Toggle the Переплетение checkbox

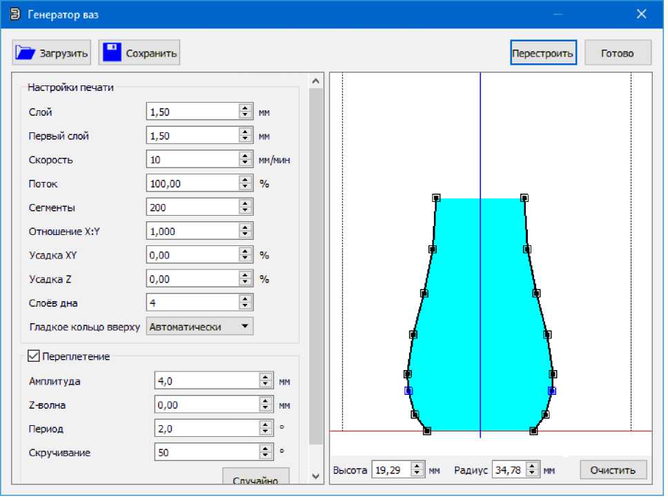[33, 356]
